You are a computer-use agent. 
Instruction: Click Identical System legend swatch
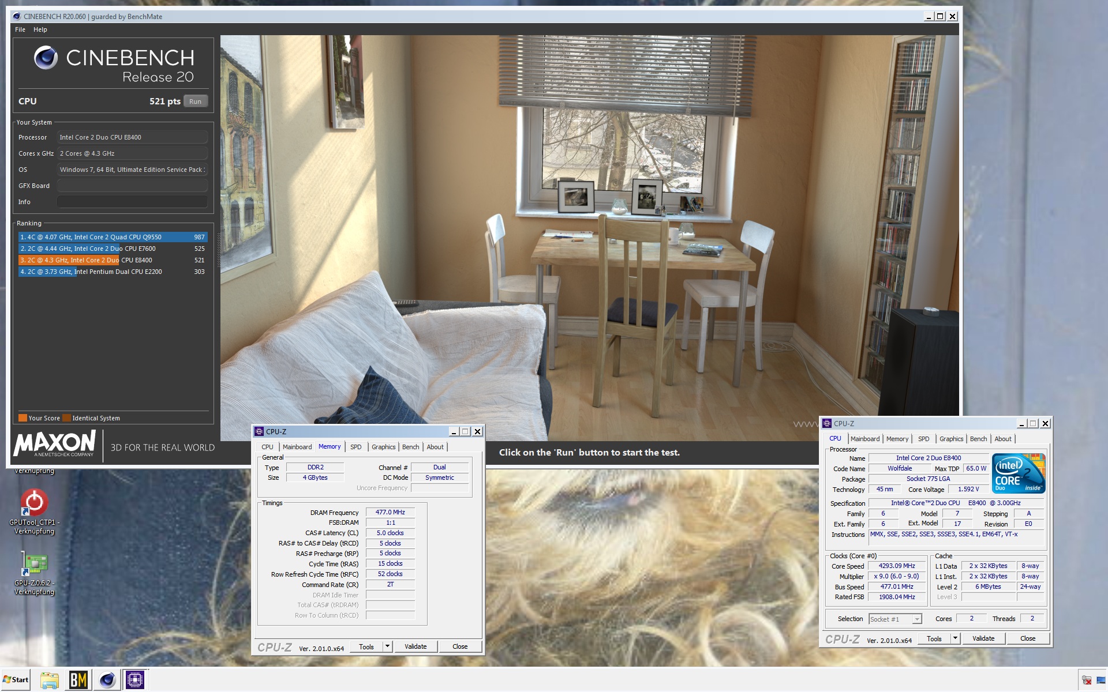66,418
